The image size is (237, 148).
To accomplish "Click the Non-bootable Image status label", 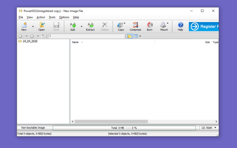I will [x=33, y=128].
